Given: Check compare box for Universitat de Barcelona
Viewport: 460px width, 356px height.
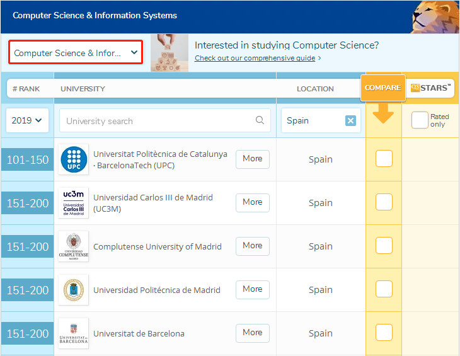Looking at the screenshot, I should pos(384,333).
